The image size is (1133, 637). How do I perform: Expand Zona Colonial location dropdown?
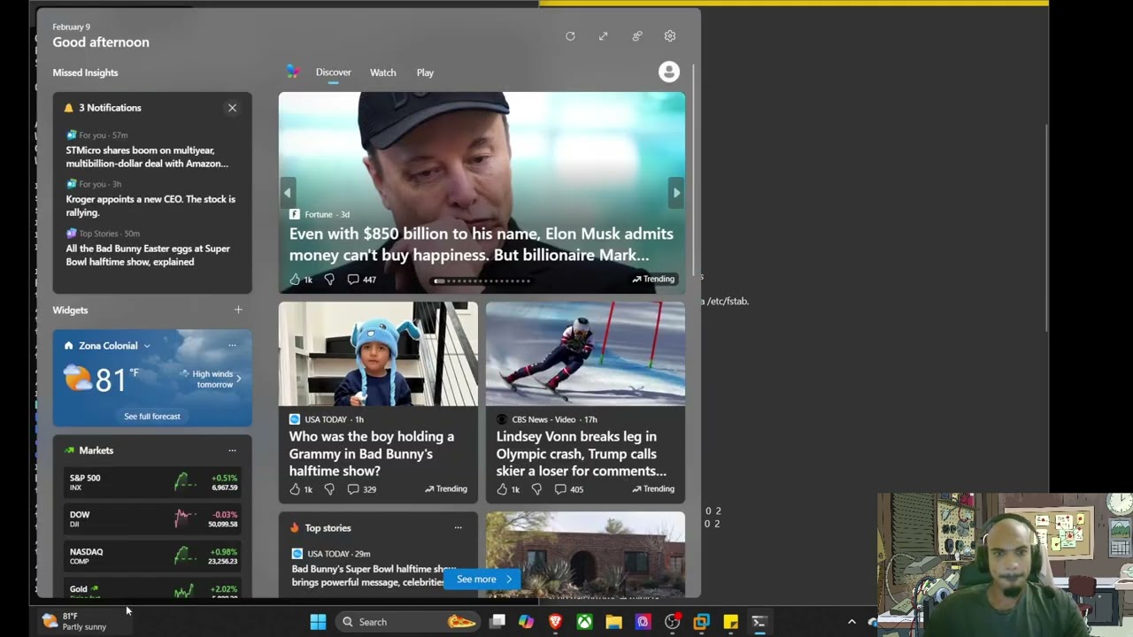tap(147, 346)
